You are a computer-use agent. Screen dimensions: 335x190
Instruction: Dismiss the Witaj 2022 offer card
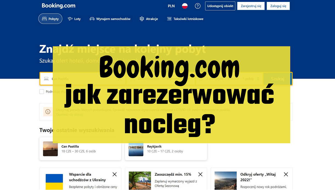tap(286, 174)
